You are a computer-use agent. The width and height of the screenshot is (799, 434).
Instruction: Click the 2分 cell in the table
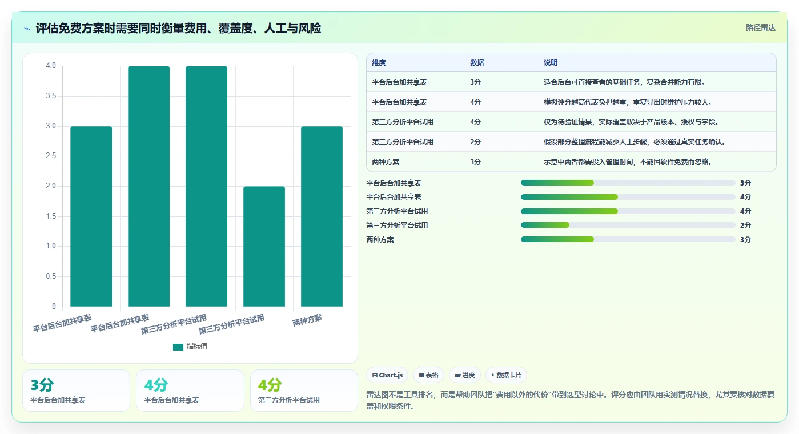pyautogui.click(x=475, y=142)
